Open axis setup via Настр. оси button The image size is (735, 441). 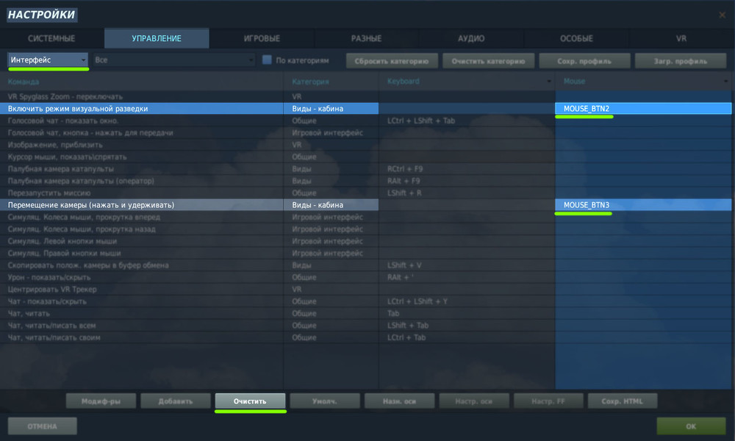point(474,401)
